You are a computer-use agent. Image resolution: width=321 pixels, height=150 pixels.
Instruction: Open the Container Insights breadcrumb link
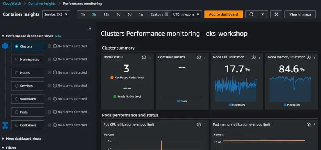[42, 4]
